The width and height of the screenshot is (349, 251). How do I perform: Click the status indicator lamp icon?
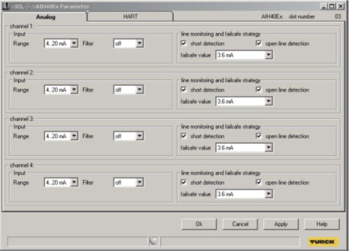coord(153,241)
